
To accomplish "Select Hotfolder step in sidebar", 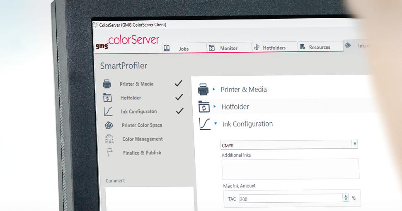I will click(x=131, y=98).
